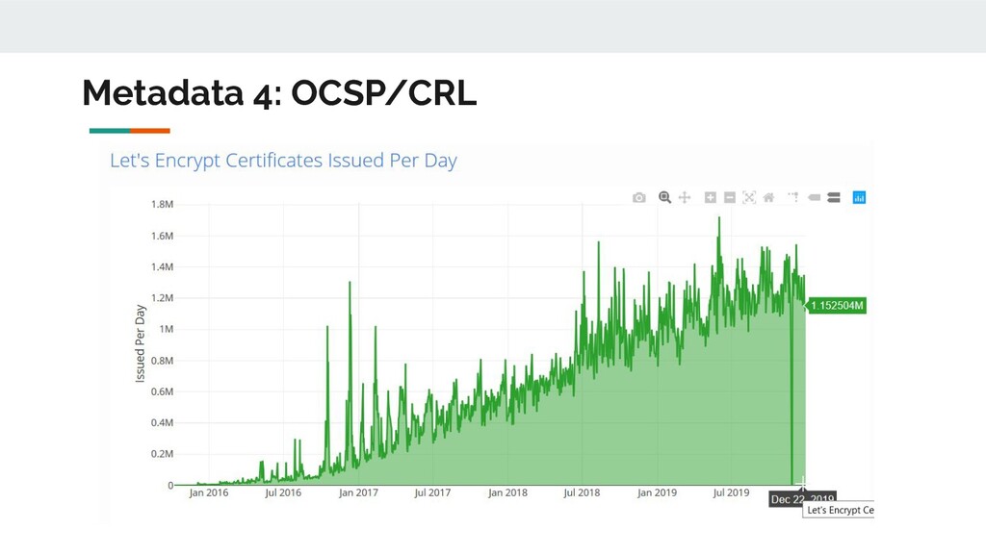Click the 0.6M y-axis tick
Image resolution: width=986 pixels, height=554 pixels.
(162, 391)
